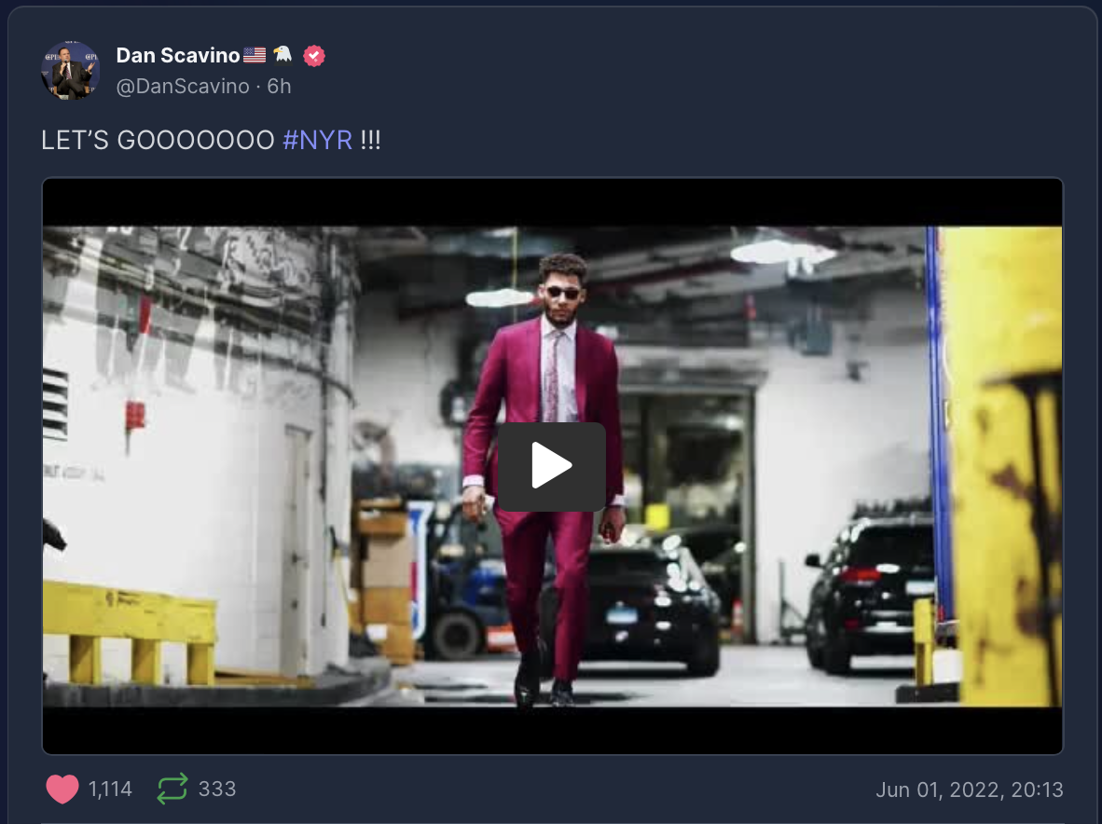Click the American flag emoji beside the name

[255, 55]
